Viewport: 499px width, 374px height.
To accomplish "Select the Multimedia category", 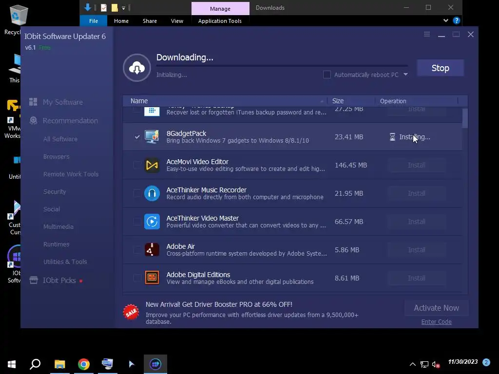I will [x=58, y=226].
